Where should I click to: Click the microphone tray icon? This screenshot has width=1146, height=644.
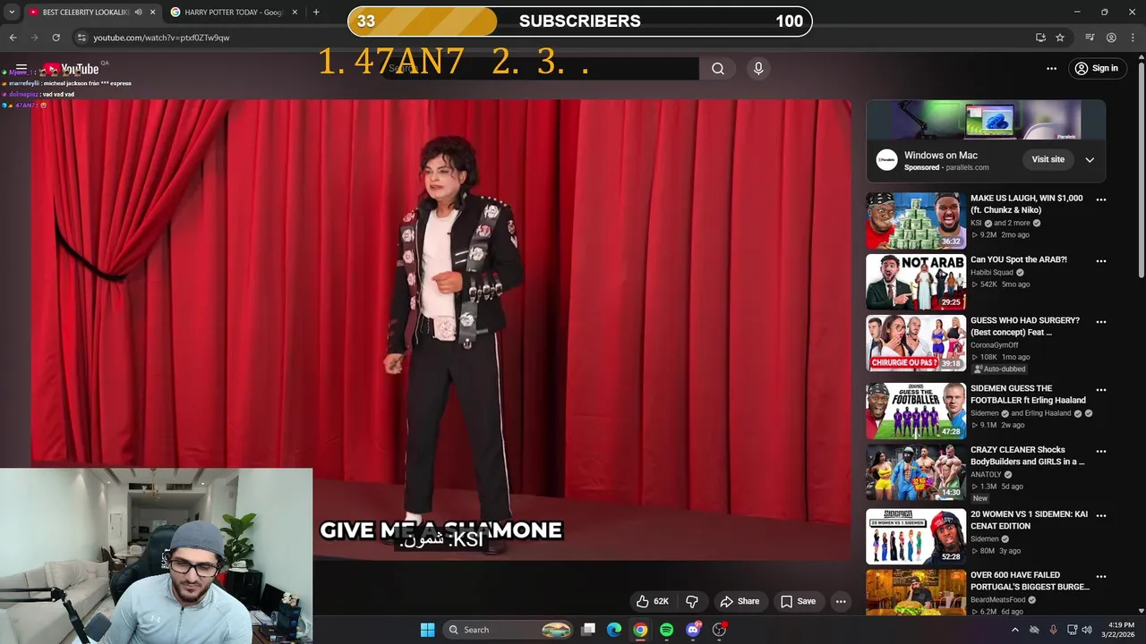coord(1053,630)
